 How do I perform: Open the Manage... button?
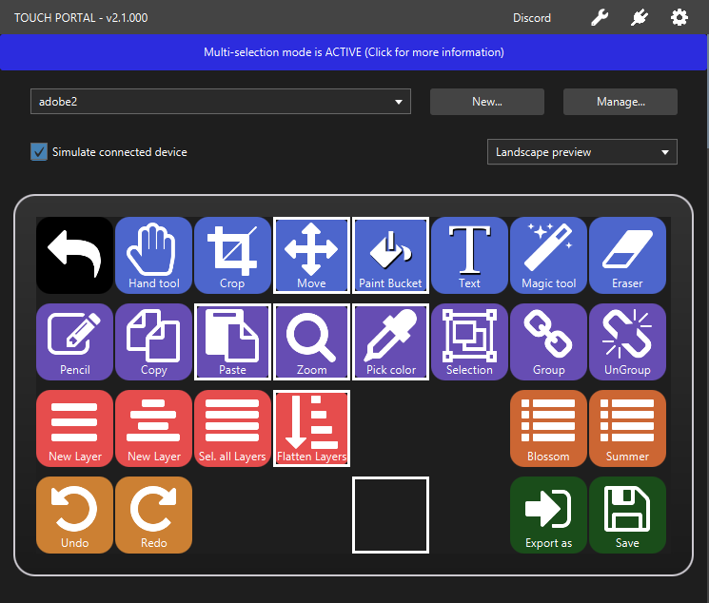tap(620, 102)
